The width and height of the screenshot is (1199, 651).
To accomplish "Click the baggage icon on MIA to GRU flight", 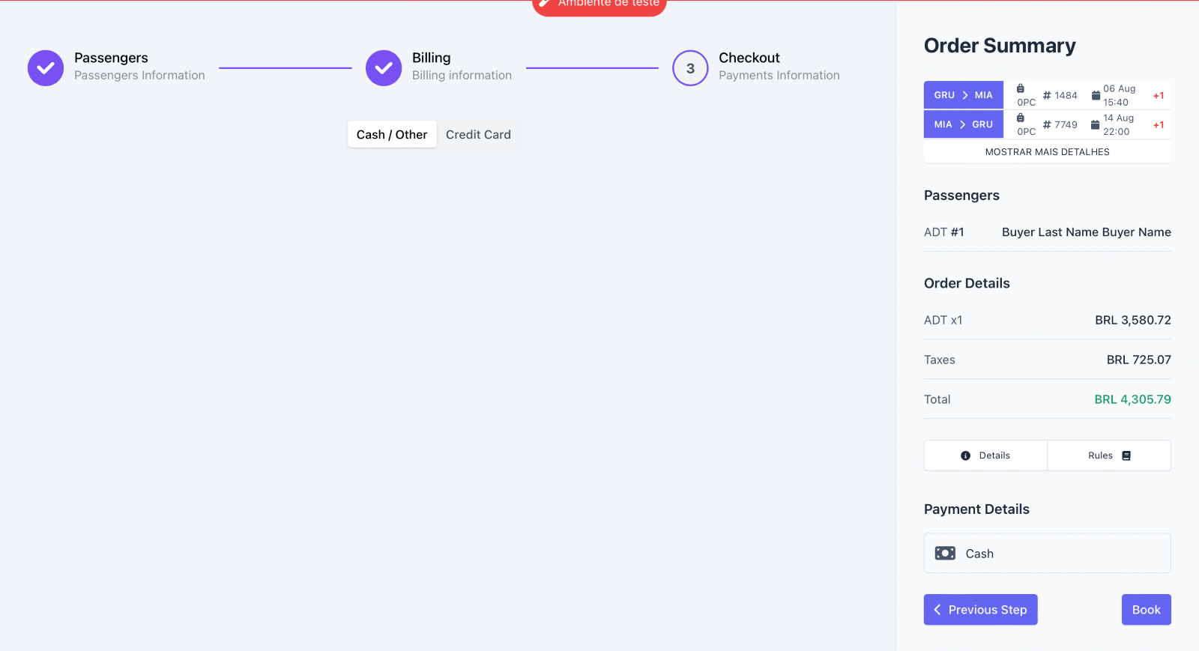I will tap(1021, 118).
